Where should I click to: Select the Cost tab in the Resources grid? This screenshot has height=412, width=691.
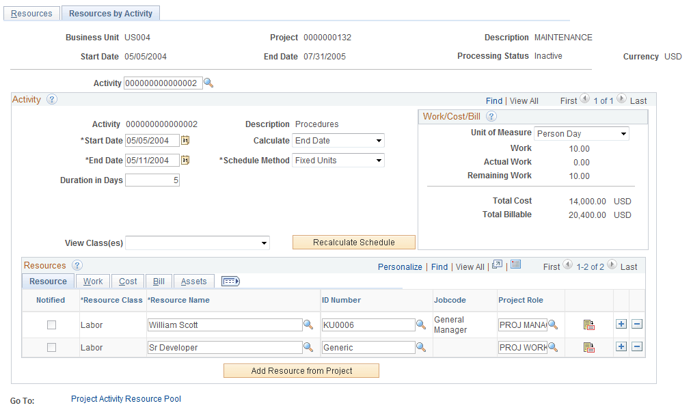(x=127, y=281)
